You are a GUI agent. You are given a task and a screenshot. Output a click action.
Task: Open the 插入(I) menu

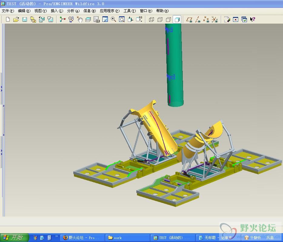click(x=57, y=11)
